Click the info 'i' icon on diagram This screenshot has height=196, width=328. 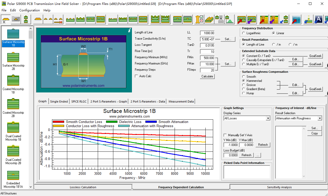coord(129,30)
